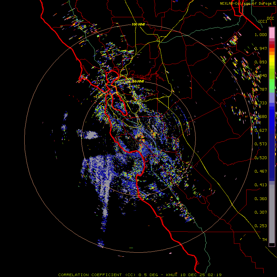Screen dimensions: 277x277
Task: Select the lavender swatch on the color scale
Action: pyautogui.click(x=272, y=98)
